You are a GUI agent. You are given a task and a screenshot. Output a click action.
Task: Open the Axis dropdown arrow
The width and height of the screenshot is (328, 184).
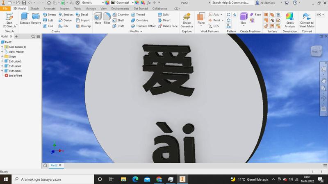221,15
